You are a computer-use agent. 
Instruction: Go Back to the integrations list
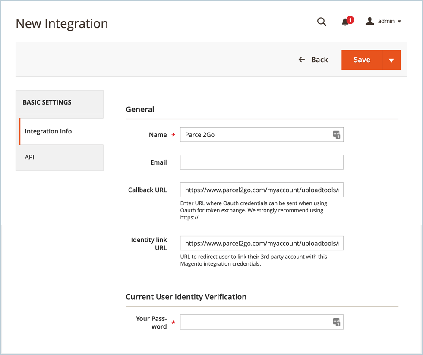pyautogui.click(x=313, y=60)
